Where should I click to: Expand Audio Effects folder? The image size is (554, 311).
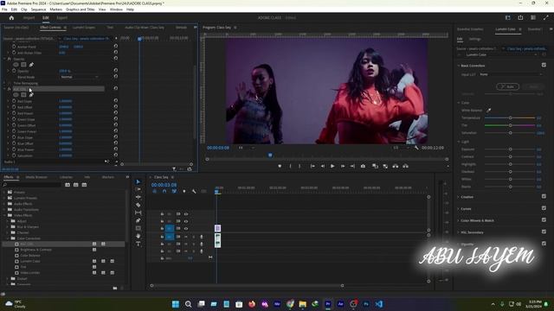coord(4,204)
